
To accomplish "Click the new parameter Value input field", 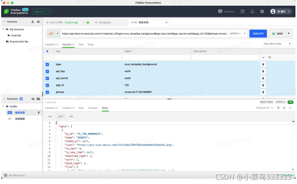I will click(x=156, y=57).
